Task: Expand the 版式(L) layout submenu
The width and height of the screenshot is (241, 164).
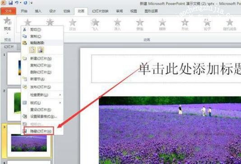Action: (x=42, y=103)
